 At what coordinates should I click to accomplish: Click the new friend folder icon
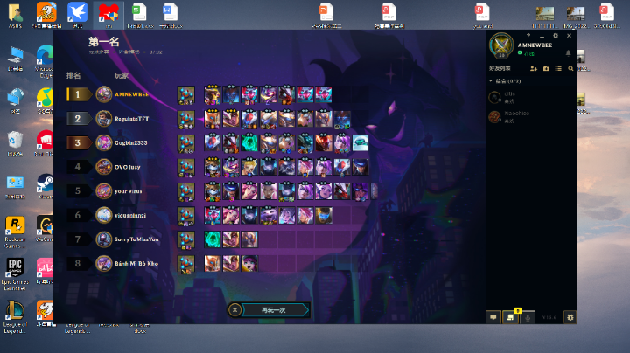(546, 69)
